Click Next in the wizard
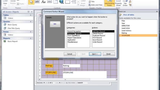Viewport: 160px width, 90px height. pos(95,54)
